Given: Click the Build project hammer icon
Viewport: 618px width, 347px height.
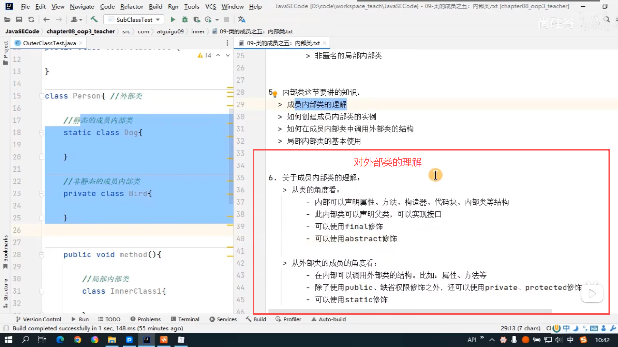Looking at the screenshot, I should [x=94, y=20].
